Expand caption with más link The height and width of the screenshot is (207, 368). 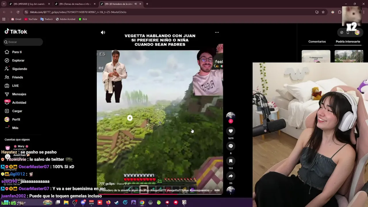pos(217,190)
